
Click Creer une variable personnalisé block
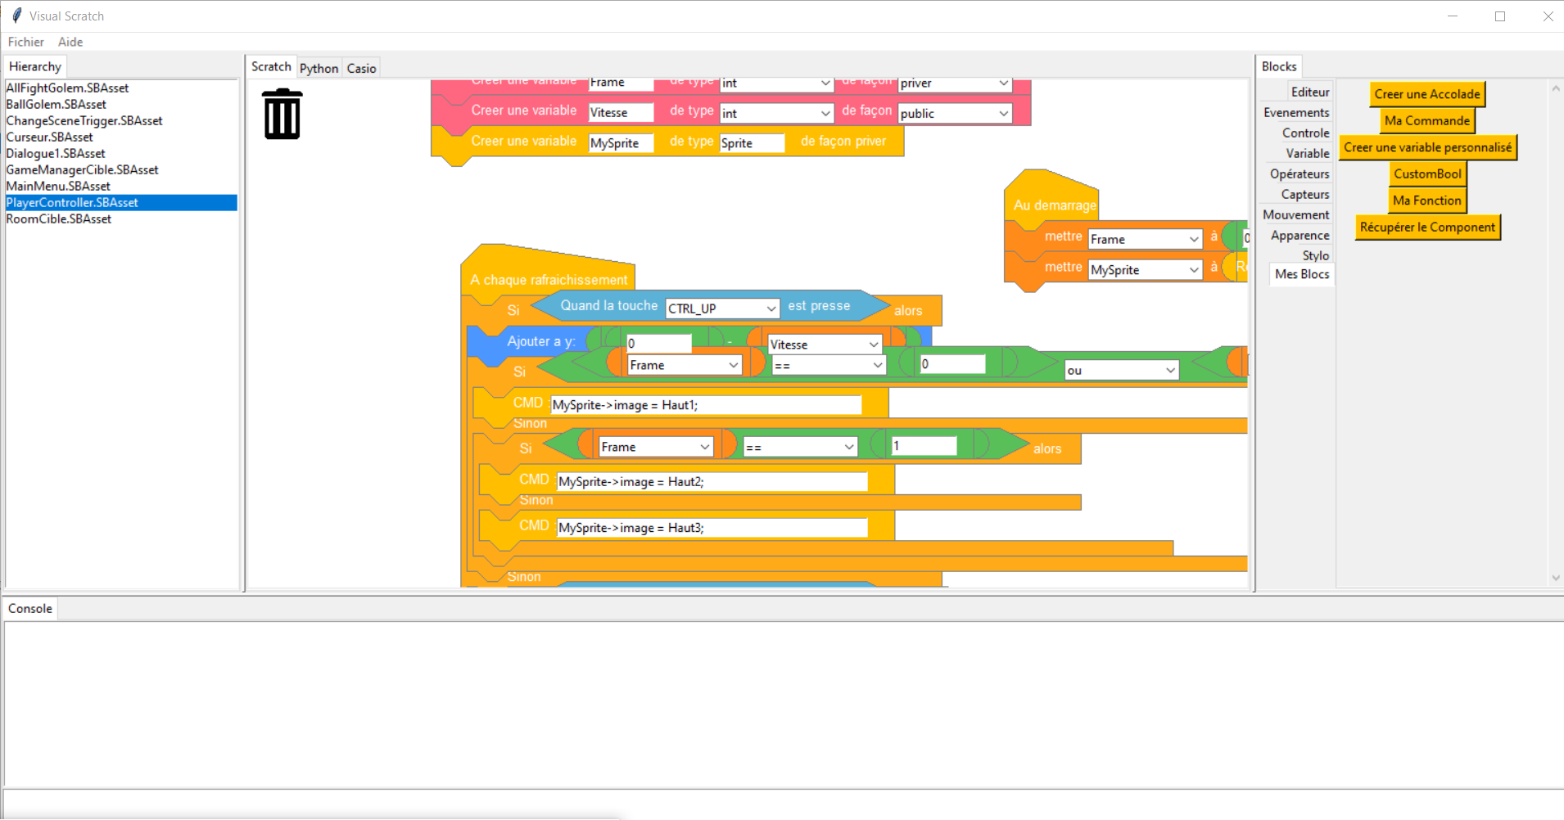(1427, 147)
